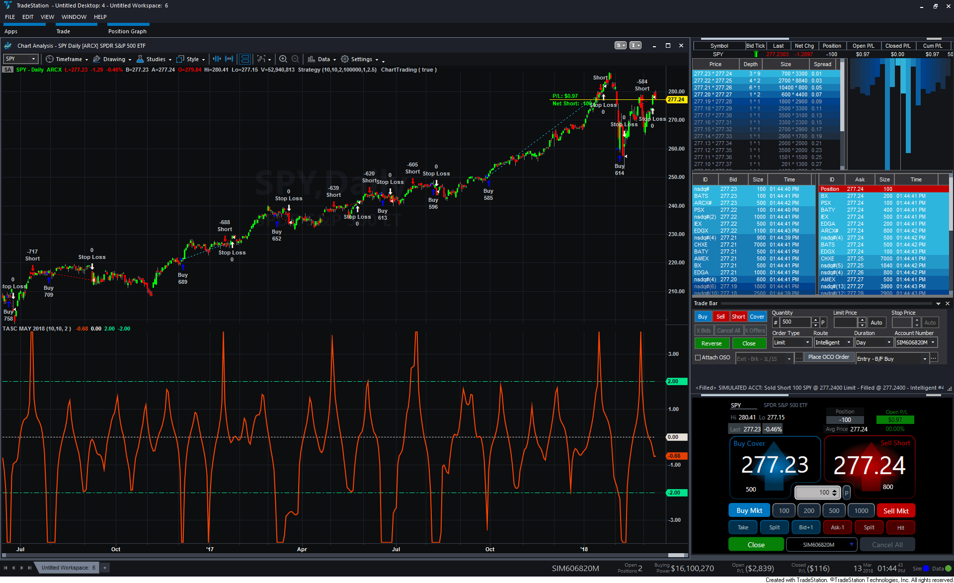Open the Timeframe clock icon menu
The height and width of the screenshot is (583, 954).
coord(50,59)
